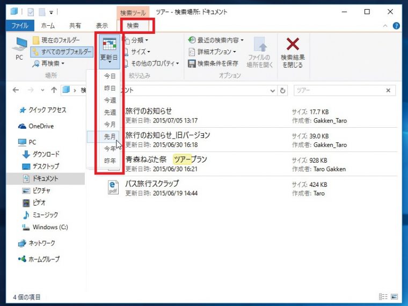The image size is (408, 306).
Task: Refresh the search results
Action: tap(282, 91)
